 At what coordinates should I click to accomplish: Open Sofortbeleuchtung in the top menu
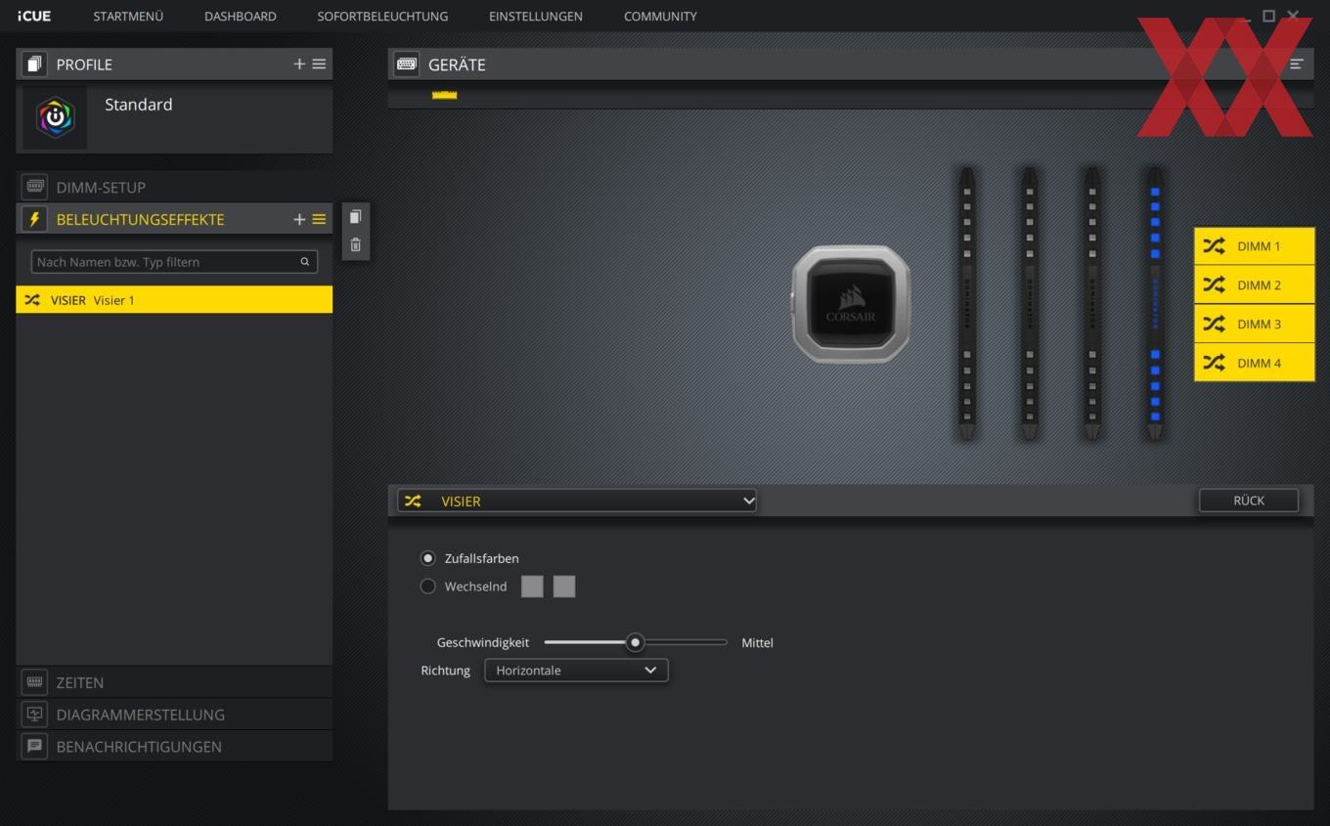(382, 16)
